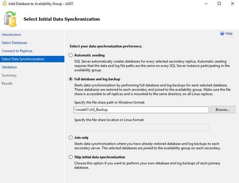Choose the Join only radio button
Screen dimensions: 239x183
pyautogui.click(x=71, y=138)
